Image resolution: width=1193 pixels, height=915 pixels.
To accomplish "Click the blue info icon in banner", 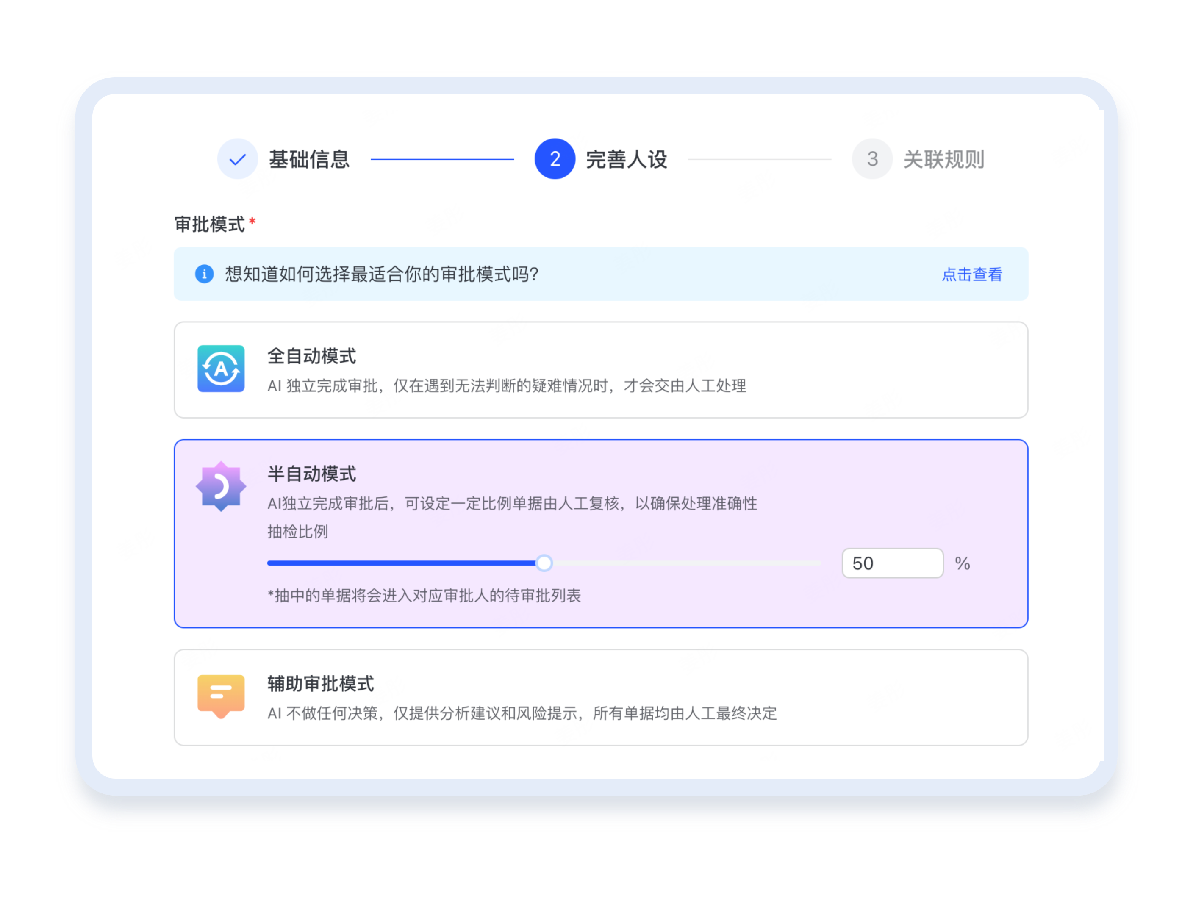I will [204, 274].
